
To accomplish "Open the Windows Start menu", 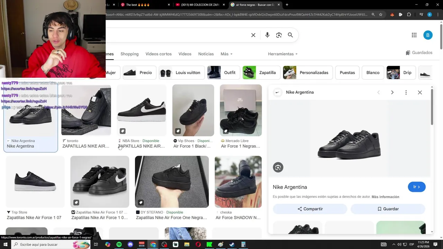I will coord(6,245).
